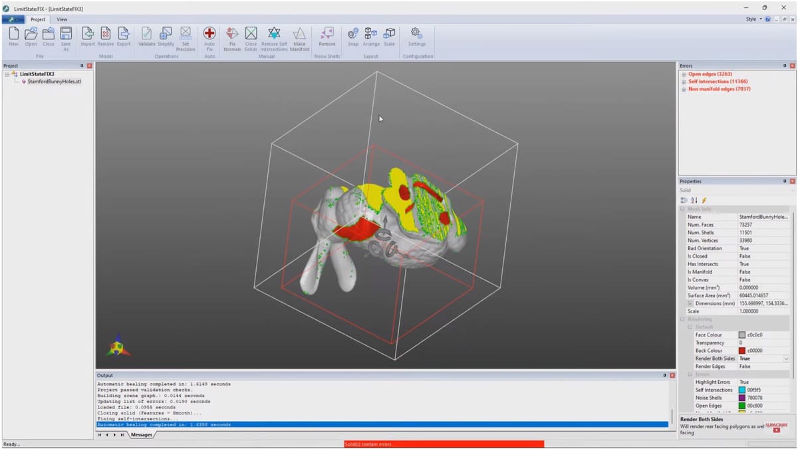798x449 pixels.
Task: Click the Back Colour red swatch
Action: coord(742,351)
